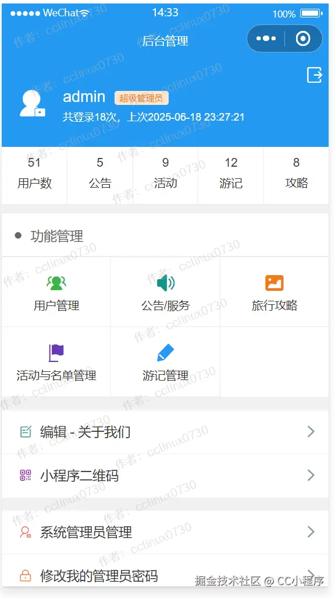
Task: Tap the 14:33 clock in status bar
Action: coord(165,13)
